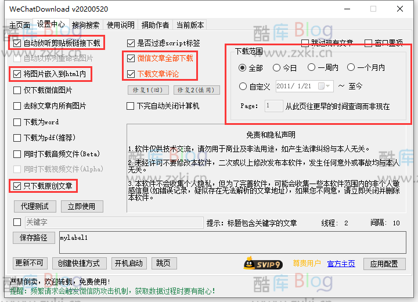Click the 立即使用 button

[x=82, y=206]
